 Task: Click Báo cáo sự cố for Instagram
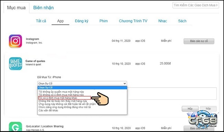199,41
